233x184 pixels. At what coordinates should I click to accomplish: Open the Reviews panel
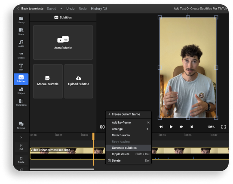click(21, 126)
